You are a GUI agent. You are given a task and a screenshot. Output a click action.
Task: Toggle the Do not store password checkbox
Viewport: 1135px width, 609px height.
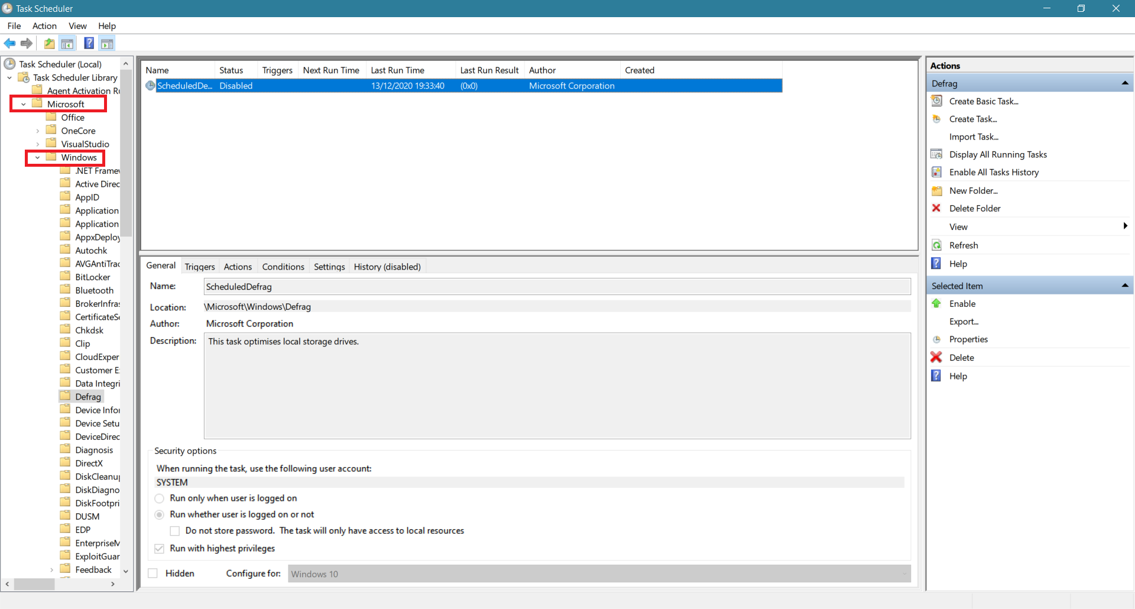pos(175,531)
